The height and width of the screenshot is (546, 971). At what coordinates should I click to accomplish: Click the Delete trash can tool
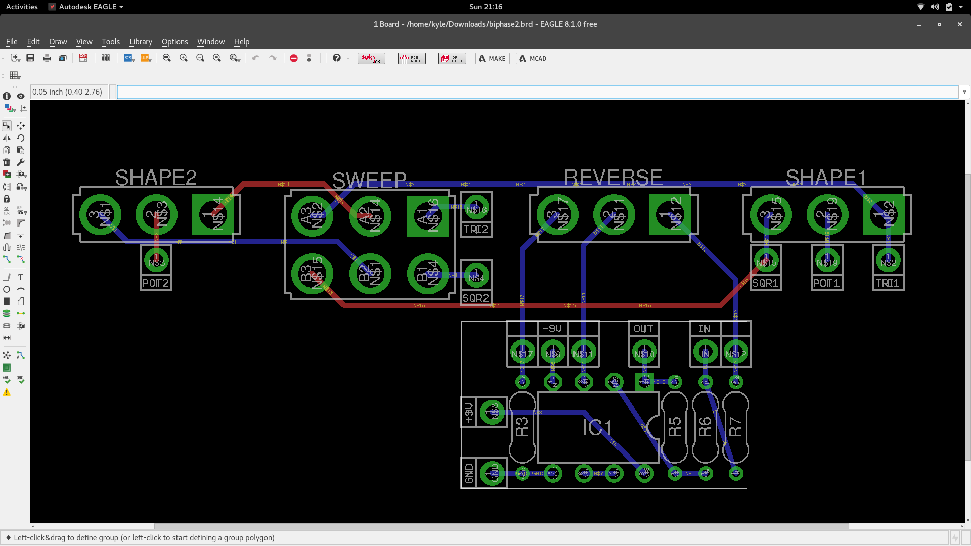tap(7, 162)
